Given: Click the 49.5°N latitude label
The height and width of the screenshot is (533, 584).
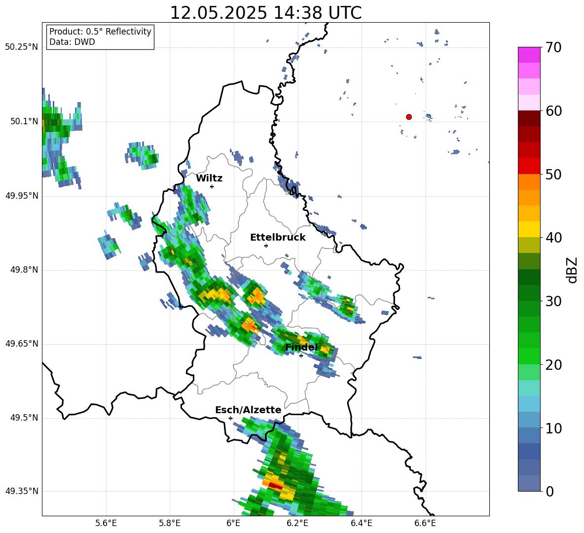Looking at the screenshot, I should pyautogui.click(x=24, y=418).
